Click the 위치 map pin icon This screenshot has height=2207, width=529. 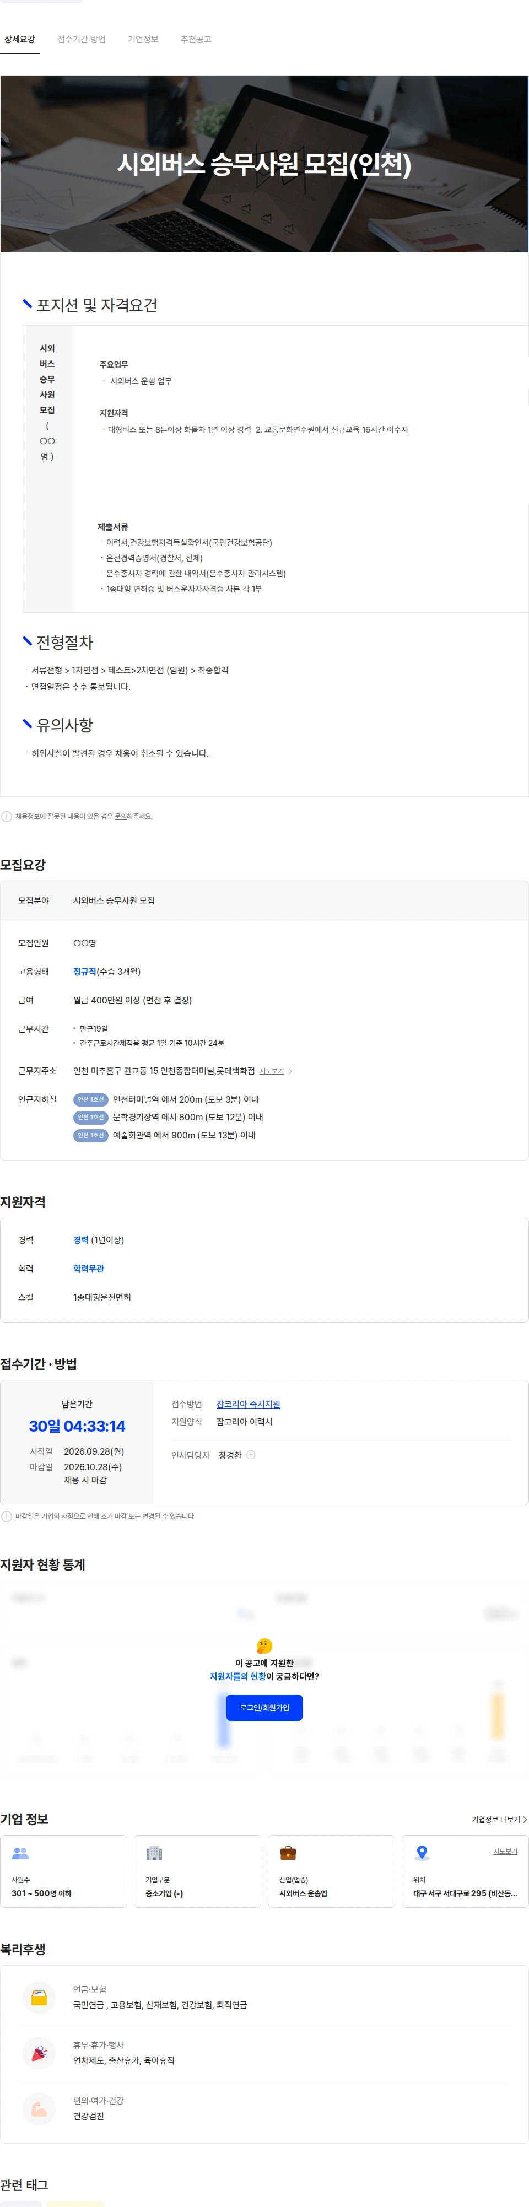pyautogui.click(x=422, y=1853)
